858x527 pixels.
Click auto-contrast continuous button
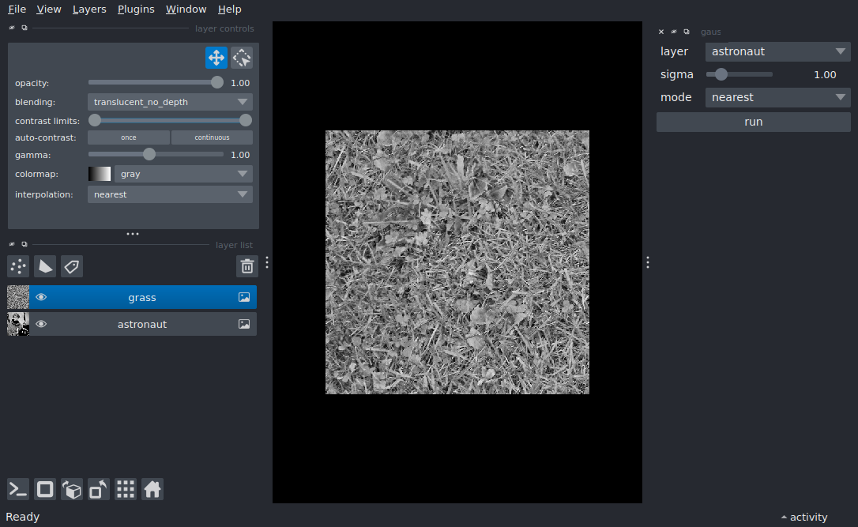pyautogui.click(x=212, y=137)
